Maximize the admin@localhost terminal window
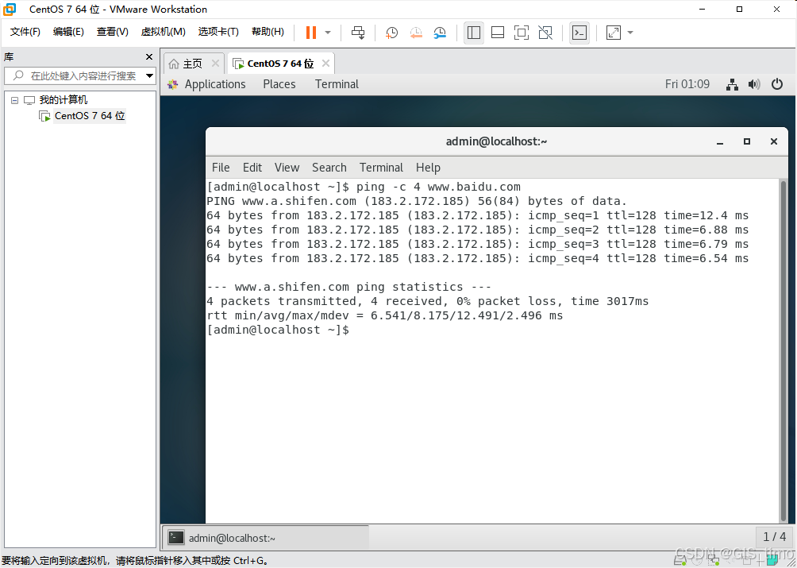The height and width of the screenshot is (568, 797). (x=747, y=142)
